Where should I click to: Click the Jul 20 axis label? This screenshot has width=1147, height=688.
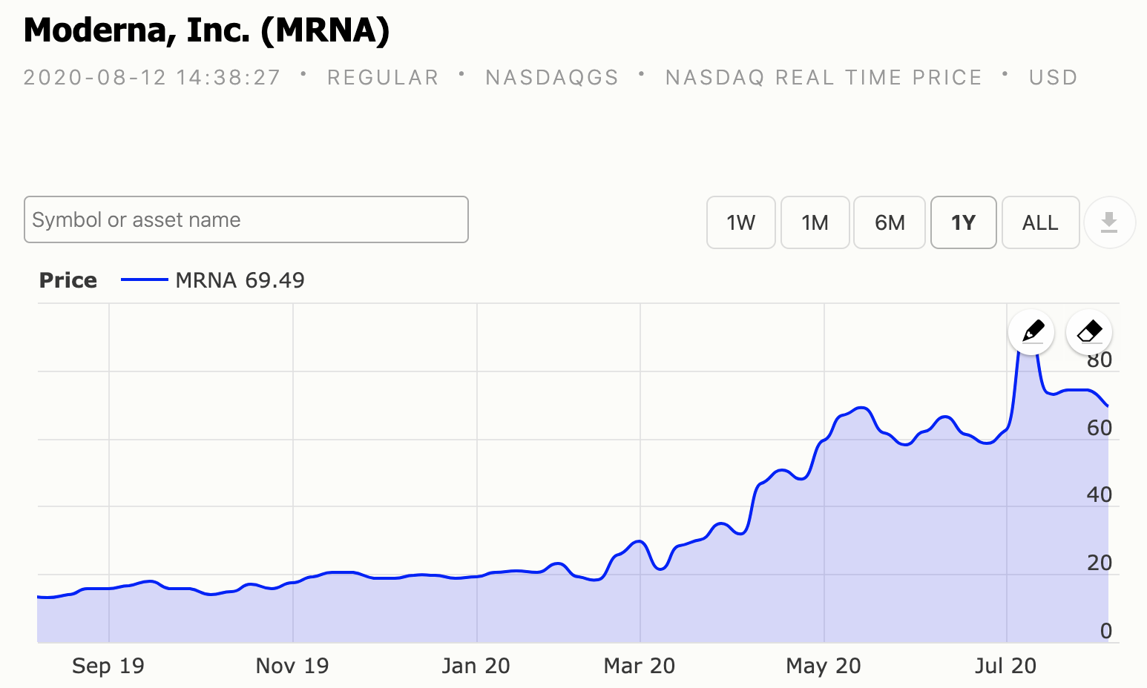point(1005,666)
